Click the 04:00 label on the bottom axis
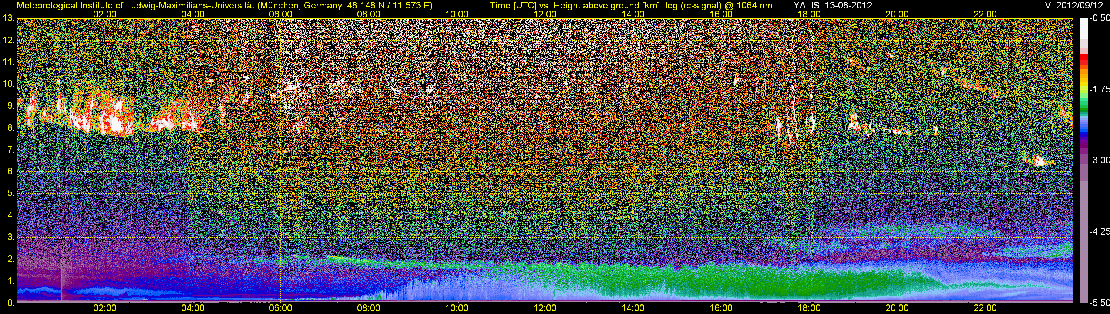Screen dimensions: 1110x314 [x=193, y=308]
